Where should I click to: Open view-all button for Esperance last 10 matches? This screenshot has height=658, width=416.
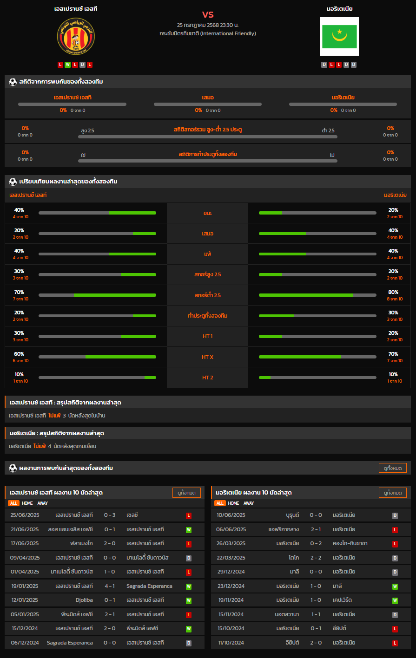click(186, 493)
